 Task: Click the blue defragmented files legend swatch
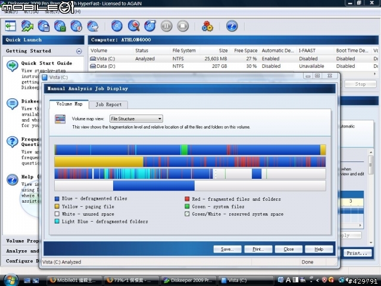(57, 198)
